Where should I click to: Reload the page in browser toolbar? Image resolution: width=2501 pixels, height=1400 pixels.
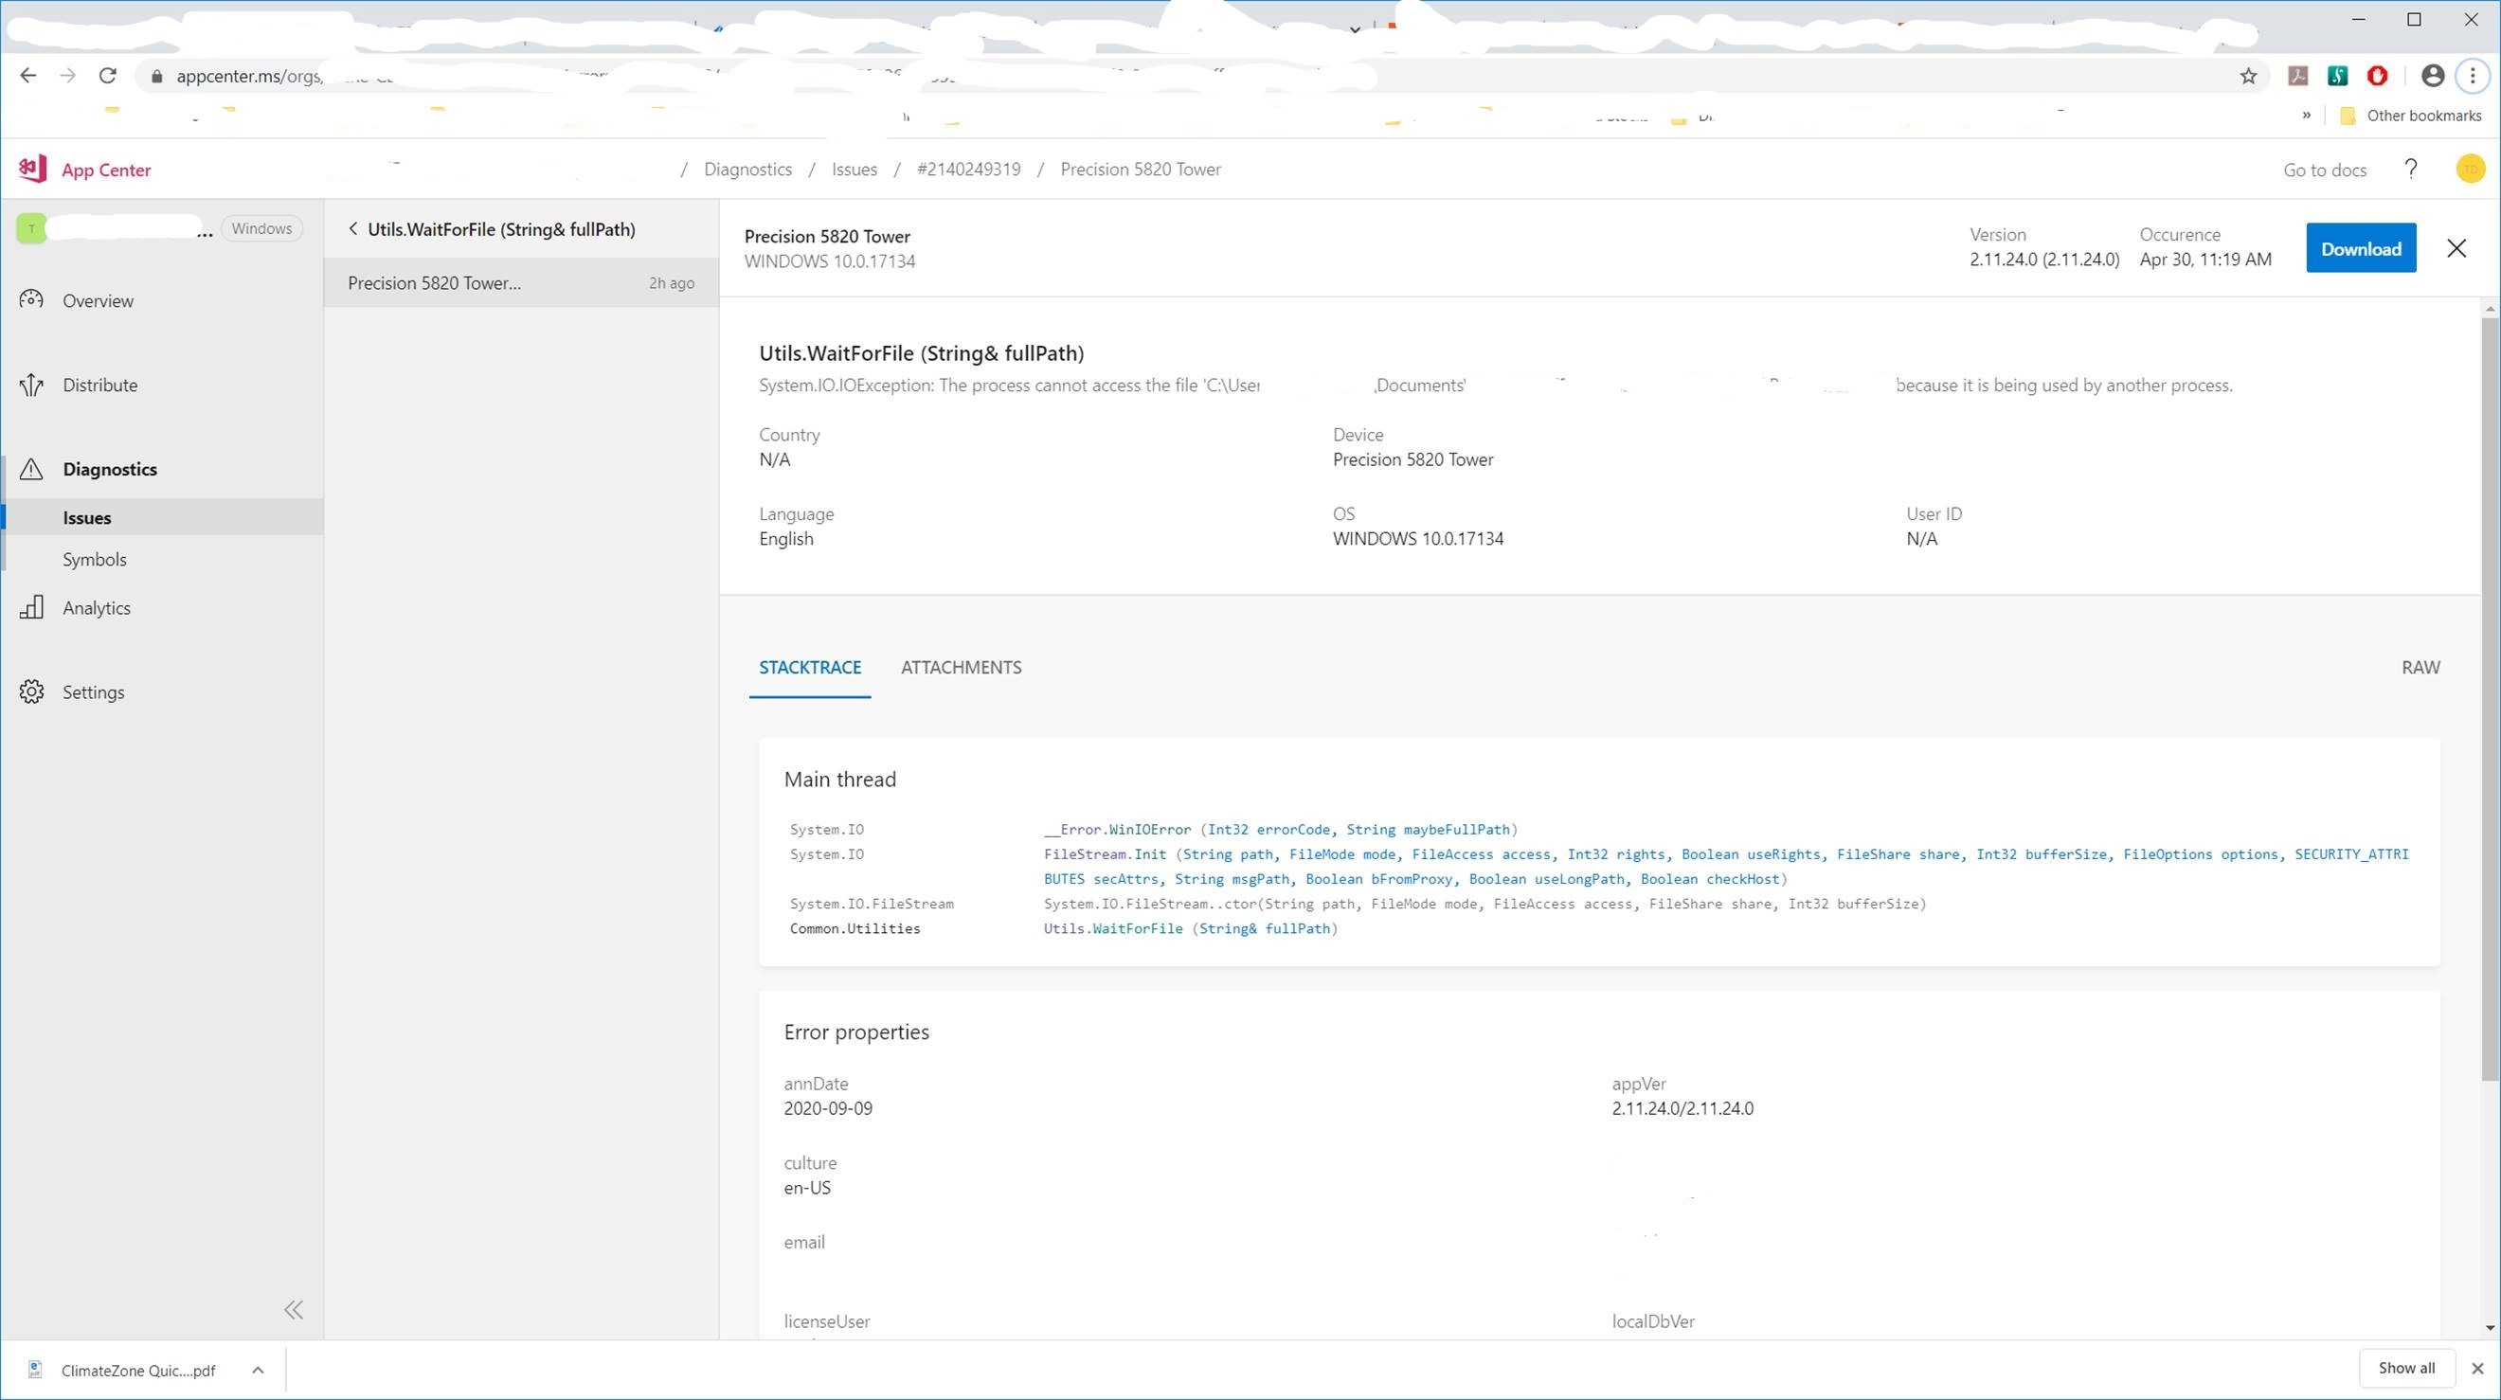108,76
